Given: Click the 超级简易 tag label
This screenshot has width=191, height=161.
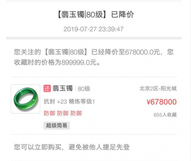Looking at the screenshot, I should [x=57, y=125].
